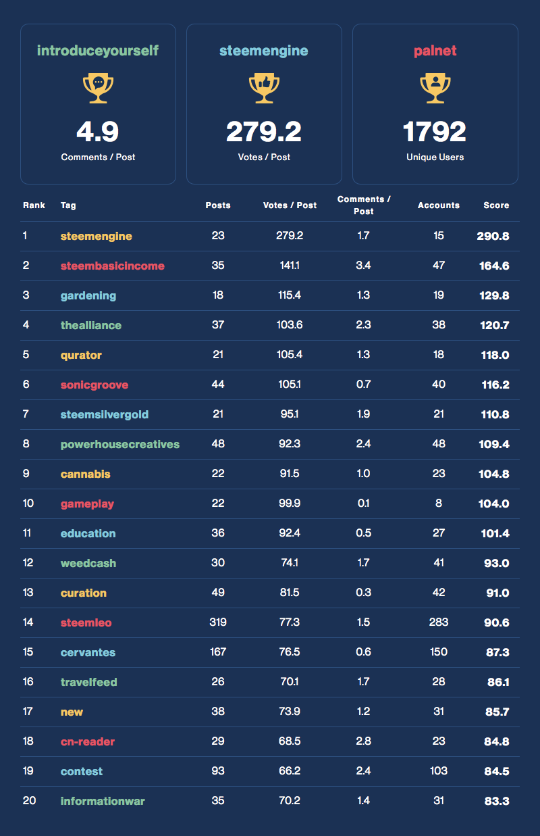Select the 4.9 Comments / Post value
The image size is (540, 836).
(x=98, y=132)
